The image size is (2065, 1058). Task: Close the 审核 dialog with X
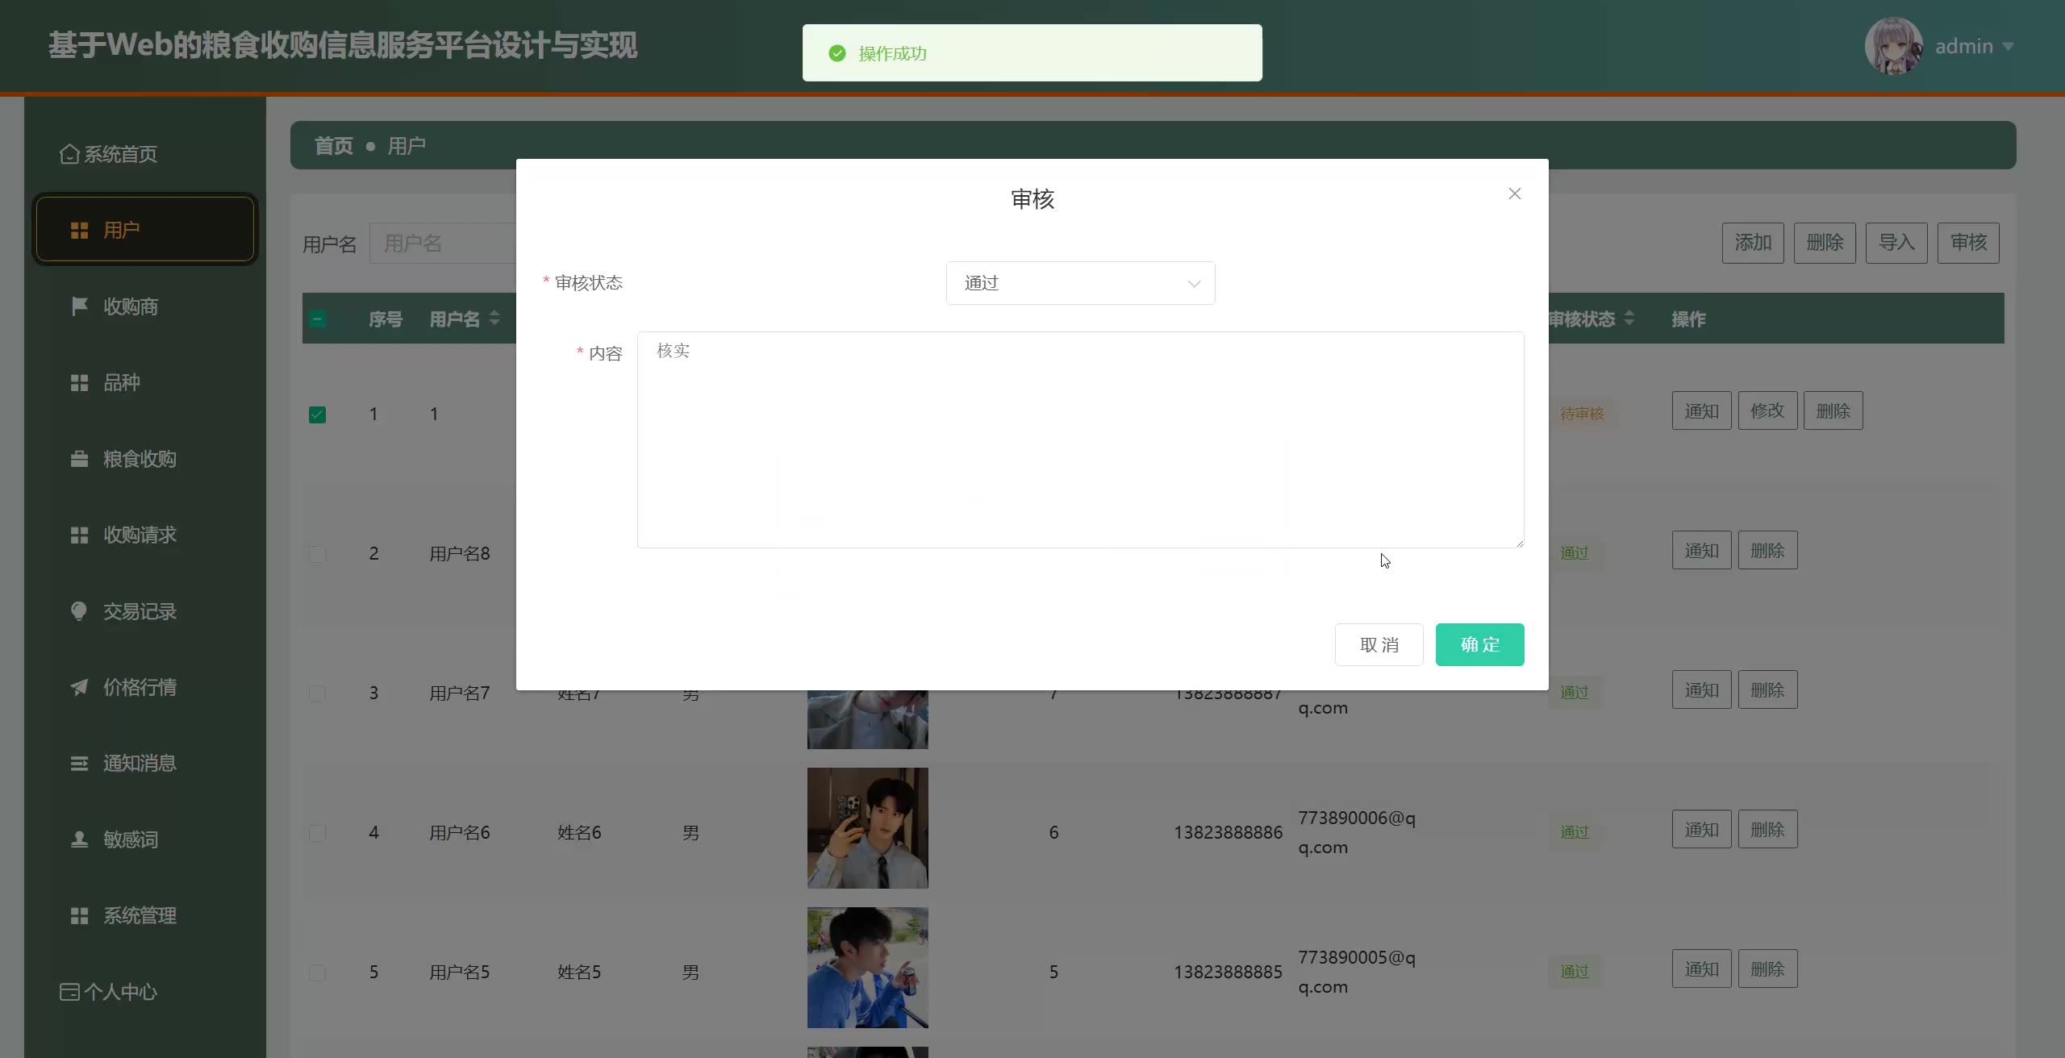pyautogui.click(x=1514, y=194)
